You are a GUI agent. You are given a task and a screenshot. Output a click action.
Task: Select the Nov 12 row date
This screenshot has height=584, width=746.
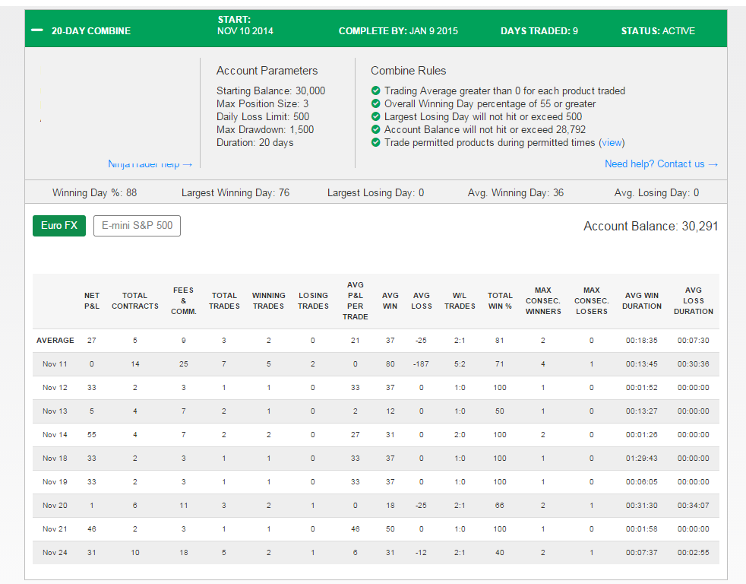pos(55,387)
